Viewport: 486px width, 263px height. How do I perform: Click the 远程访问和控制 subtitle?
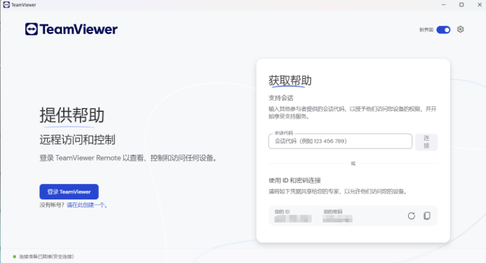pos(77,140)
